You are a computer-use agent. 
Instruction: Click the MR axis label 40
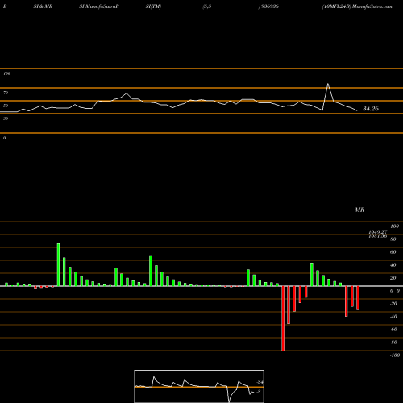[393, 265]
